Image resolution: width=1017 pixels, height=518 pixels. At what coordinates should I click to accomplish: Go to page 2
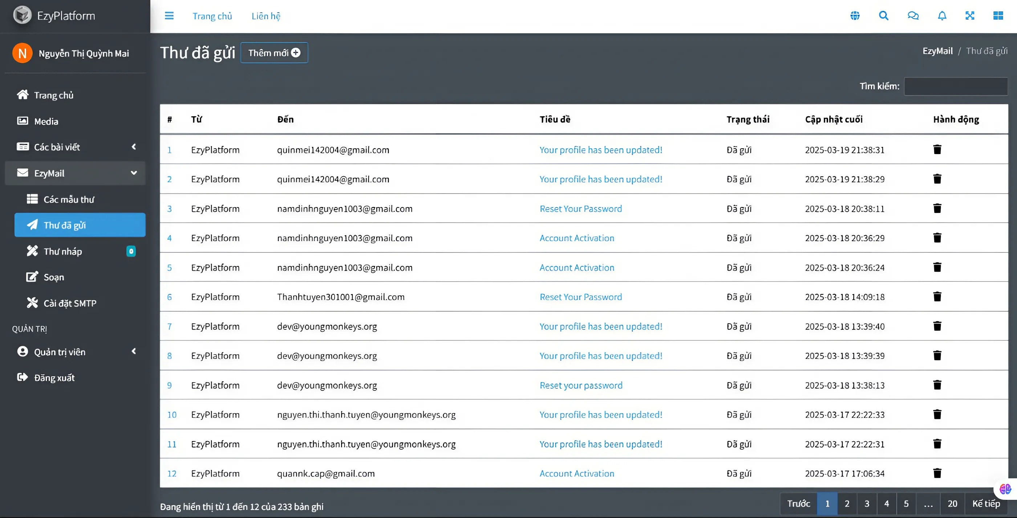click(847, 504)
